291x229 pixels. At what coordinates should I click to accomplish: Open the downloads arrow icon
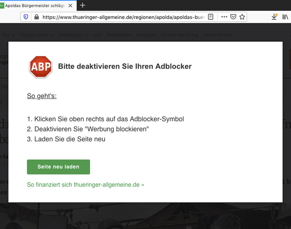point(274,17)
